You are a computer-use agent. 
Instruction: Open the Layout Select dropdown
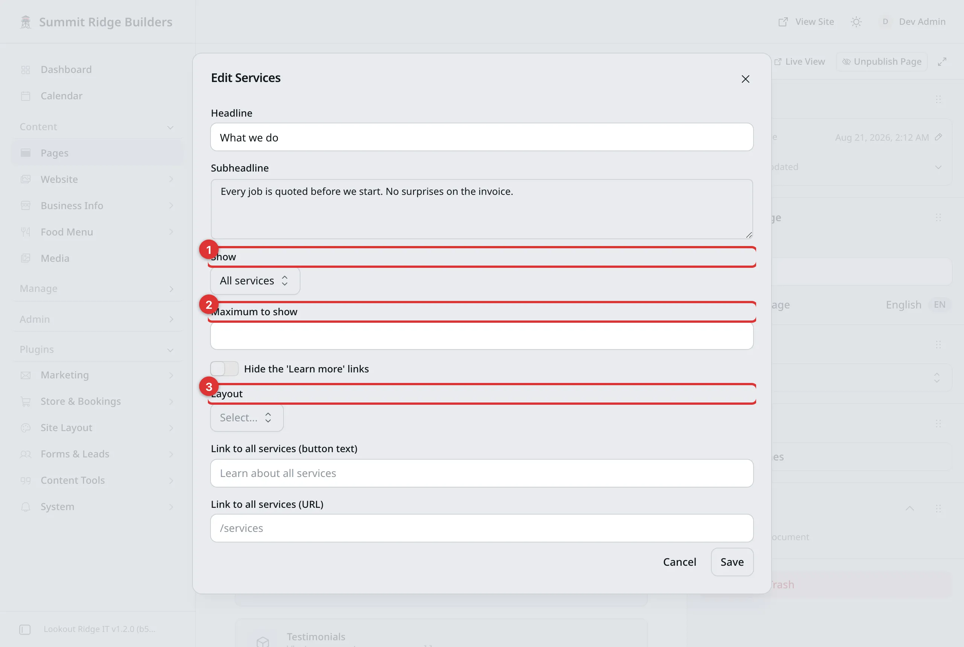tap(247, 418)
